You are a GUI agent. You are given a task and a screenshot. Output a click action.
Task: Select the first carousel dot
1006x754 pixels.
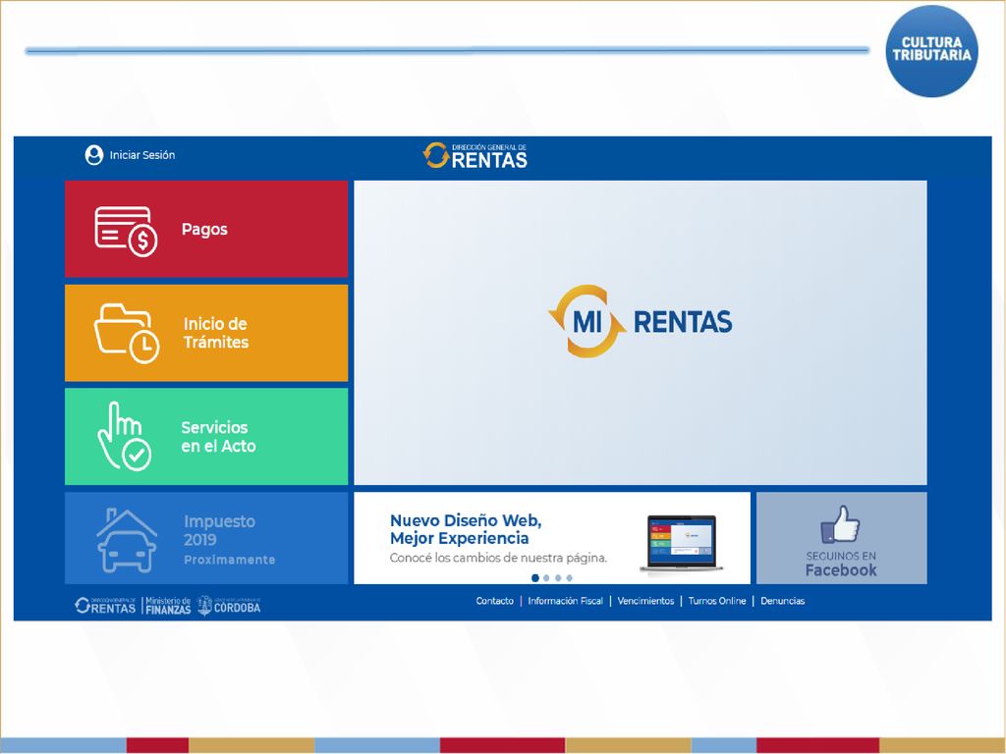click(535, 578)
